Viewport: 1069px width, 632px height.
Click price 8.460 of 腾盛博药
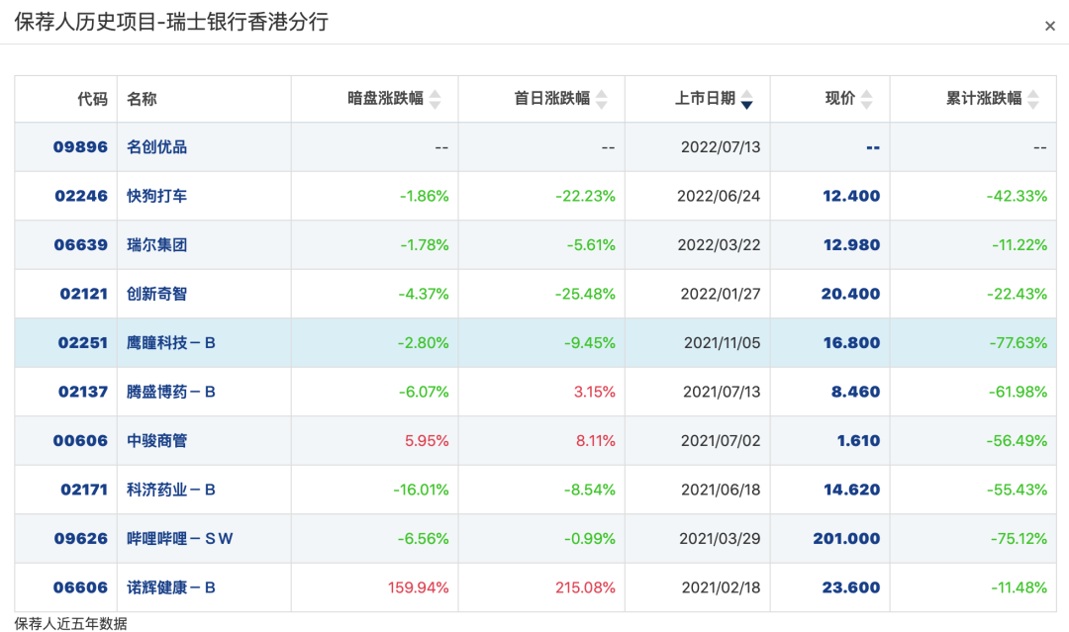(855, 392)
